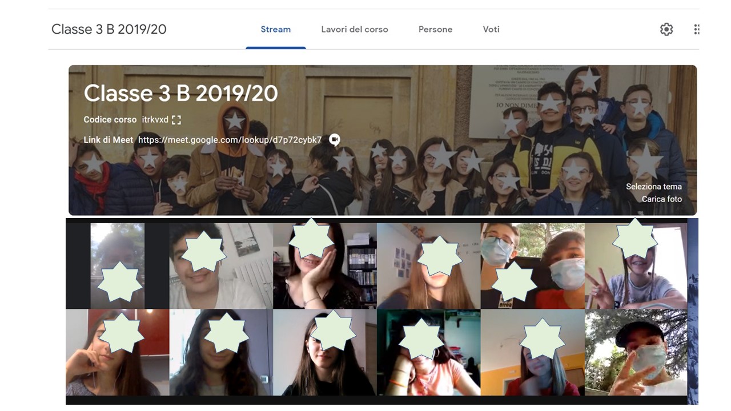Click the Meet video camera icon

click(x=335, y=140)
